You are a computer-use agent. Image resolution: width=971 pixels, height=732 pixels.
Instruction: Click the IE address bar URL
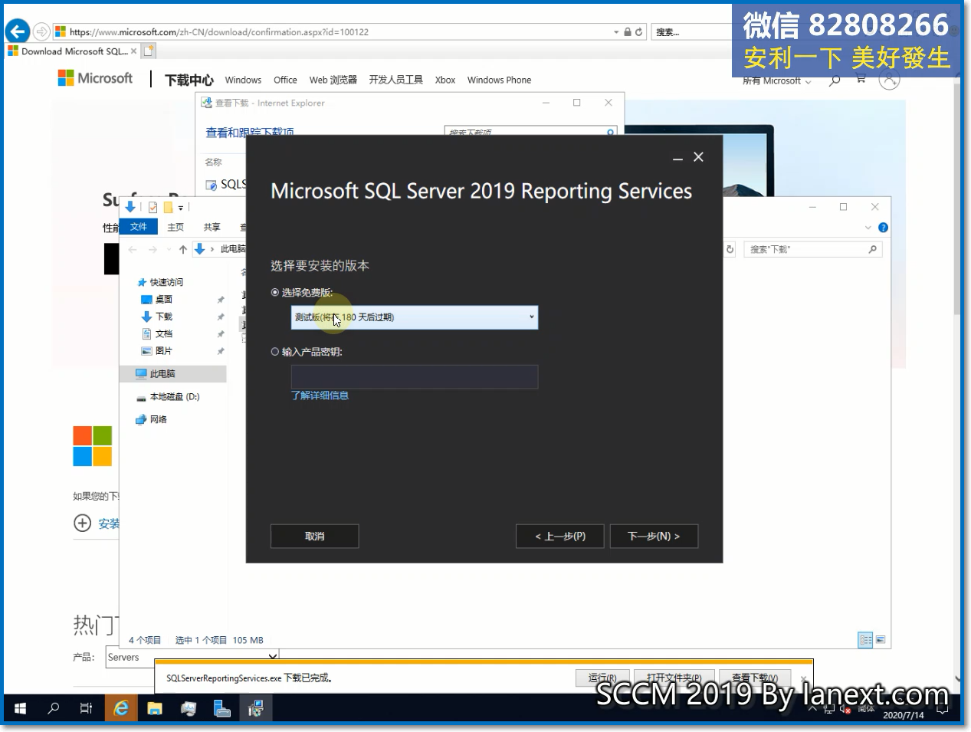pos(219,32)
